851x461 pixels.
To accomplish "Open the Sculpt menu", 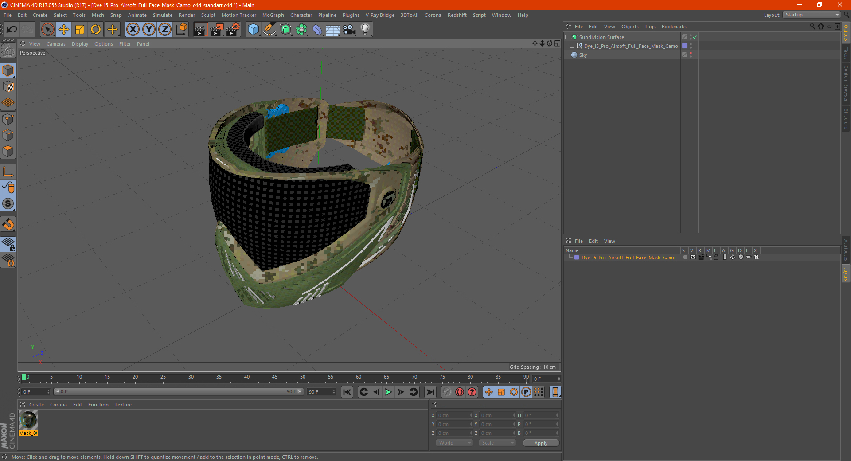I will (x=208, y=15).
